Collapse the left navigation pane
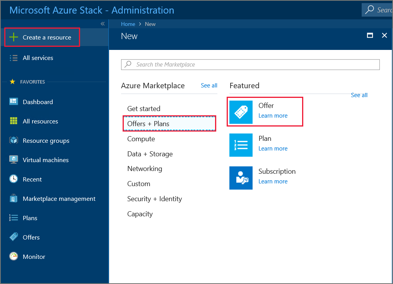393x284 pixels. pos(103,24)
